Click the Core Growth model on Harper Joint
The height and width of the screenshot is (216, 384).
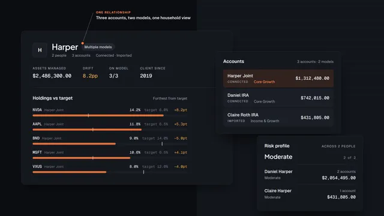pos(264,82)
